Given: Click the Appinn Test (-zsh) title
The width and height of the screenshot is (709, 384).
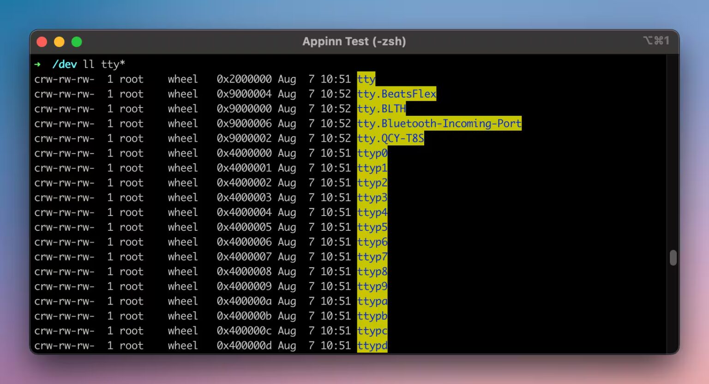Looking at the screenshot, I should [x=354, y=41].
